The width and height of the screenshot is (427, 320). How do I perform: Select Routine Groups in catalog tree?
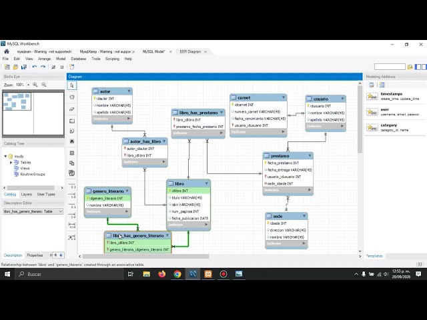point(33,175)
